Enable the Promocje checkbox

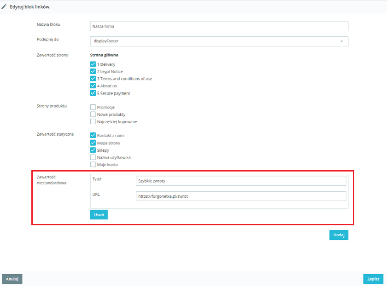click(93, 107)
